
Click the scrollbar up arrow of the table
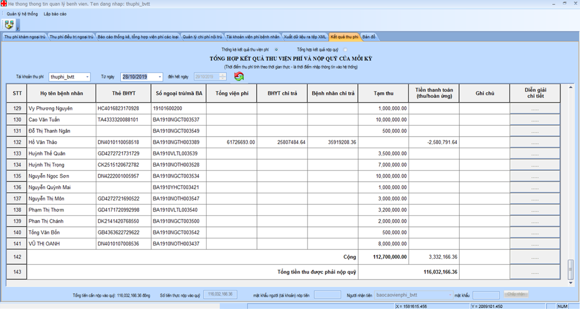tap(571, 87)
